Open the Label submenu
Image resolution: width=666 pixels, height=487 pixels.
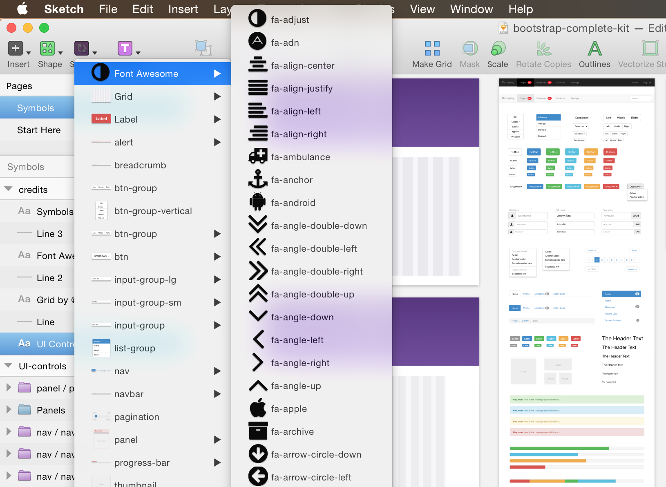153,119
